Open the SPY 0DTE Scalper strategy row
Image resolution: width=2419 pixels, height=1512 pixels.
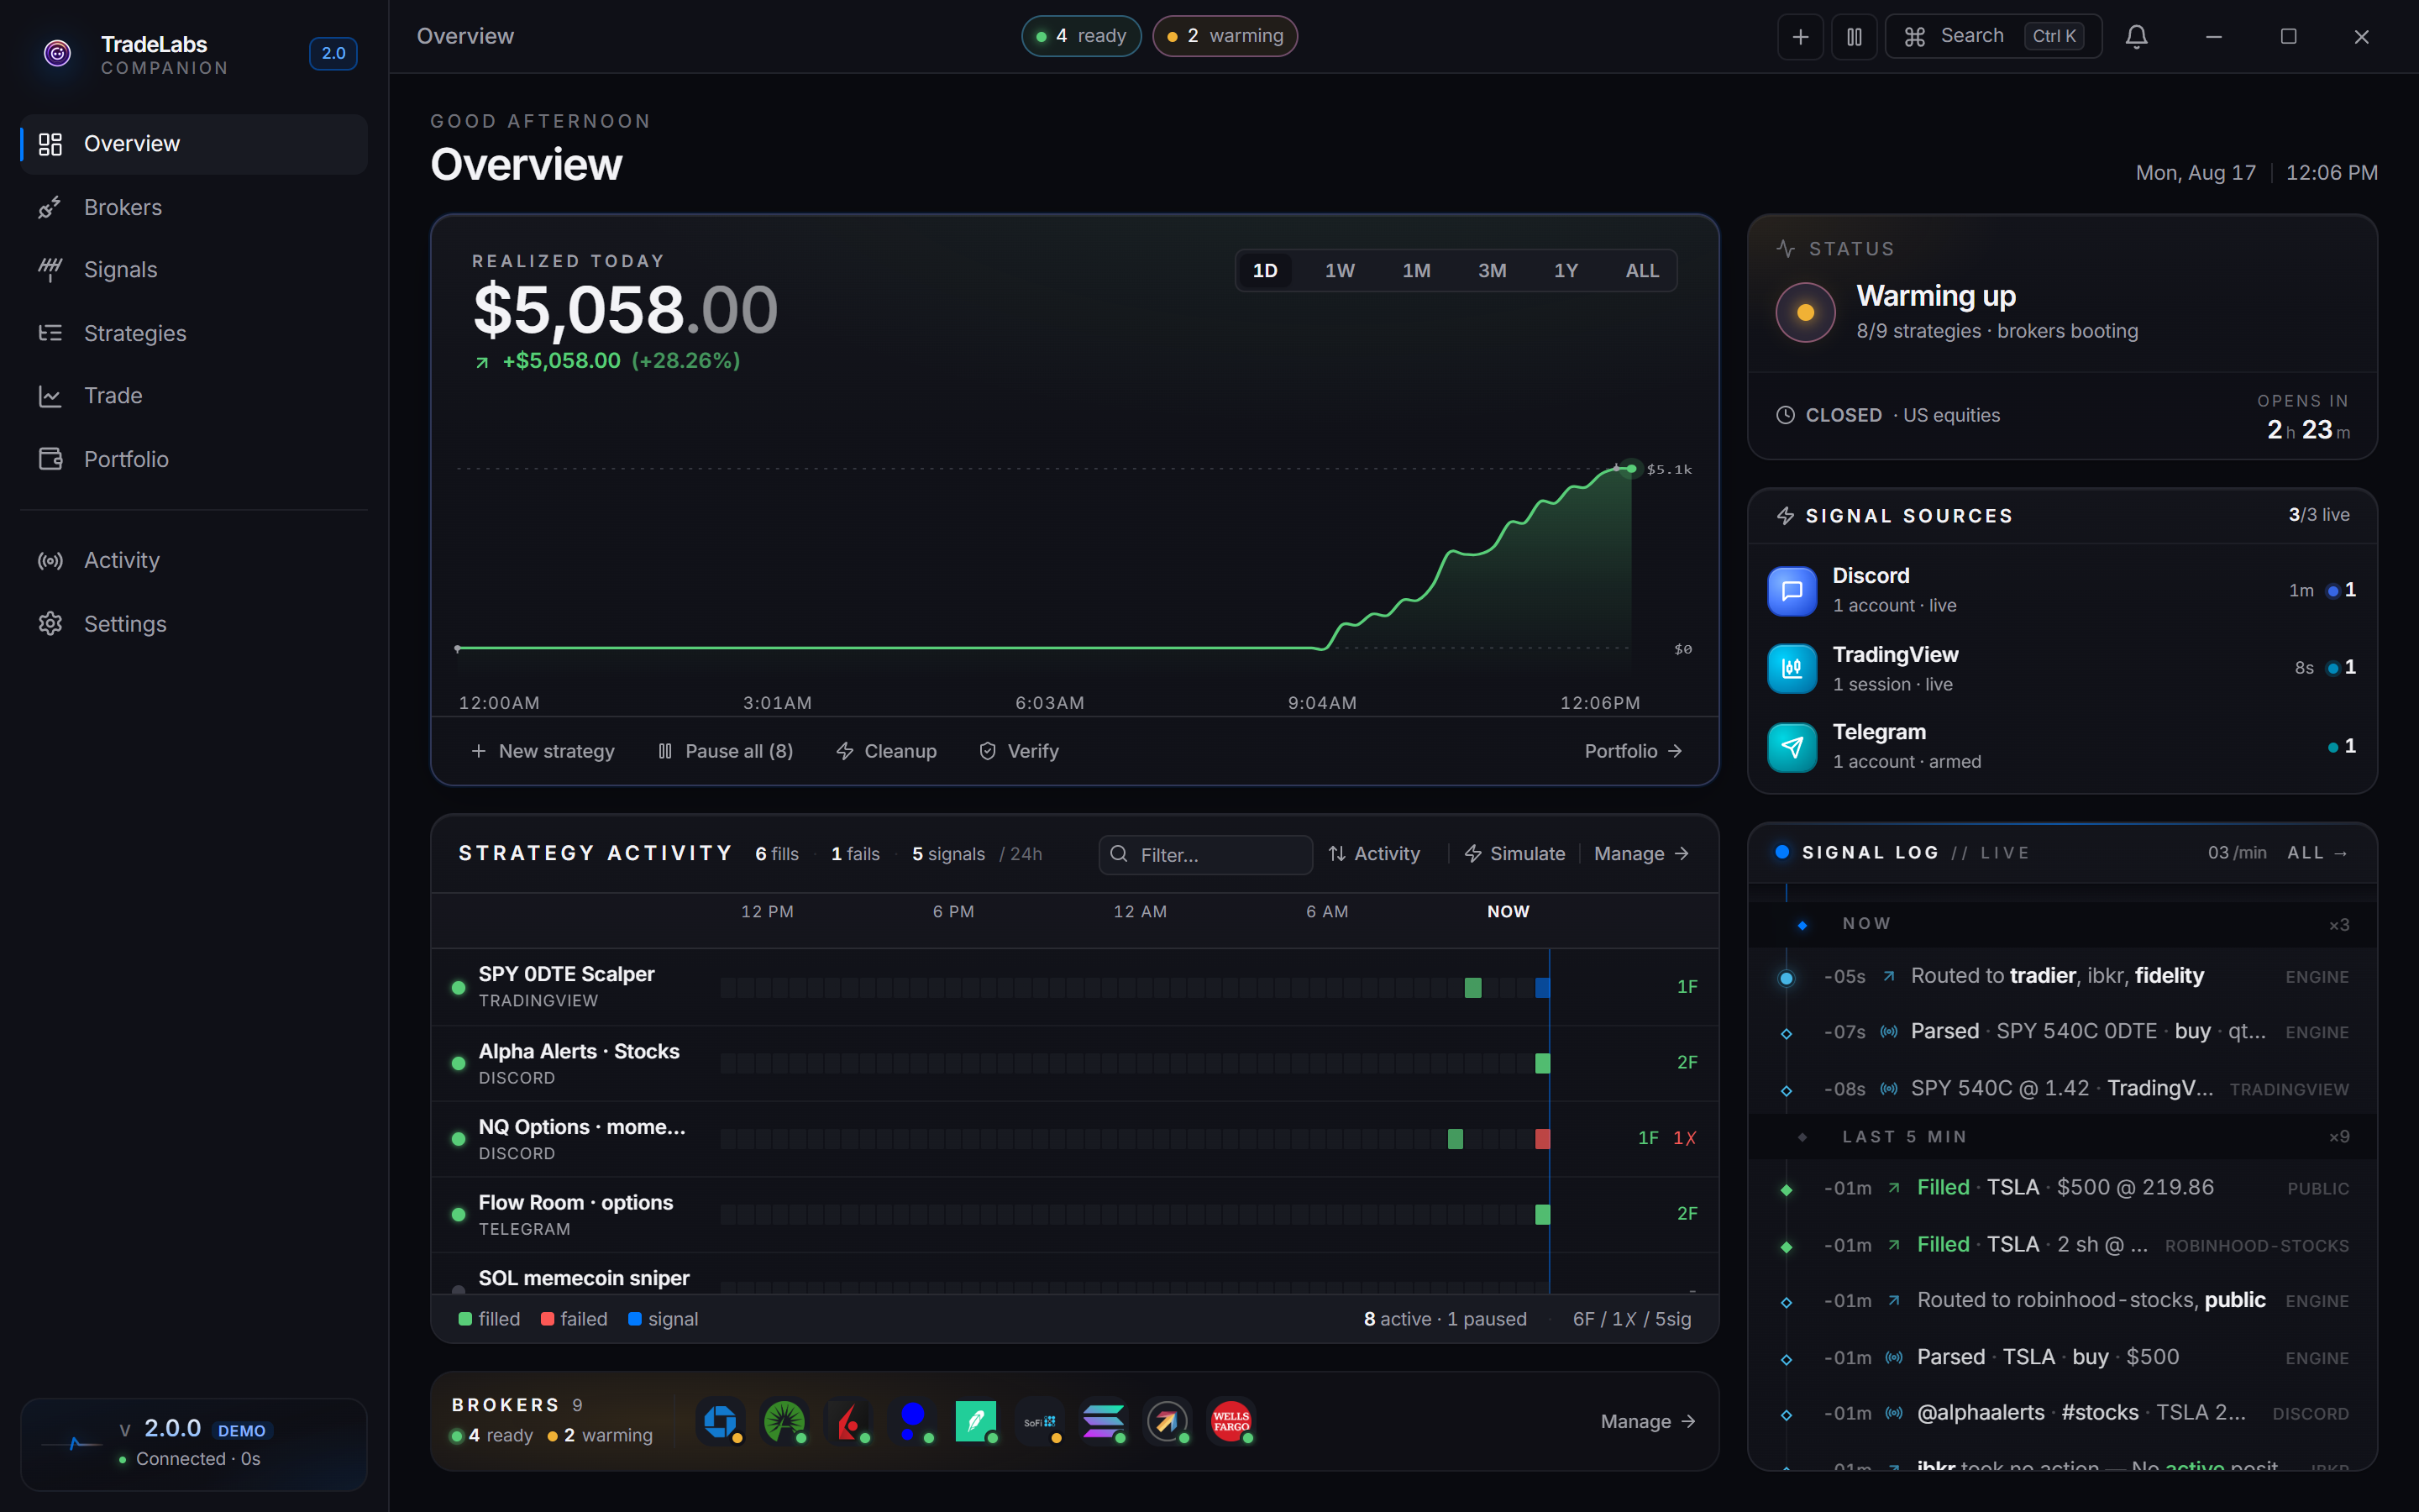[x=1074, y=987]
